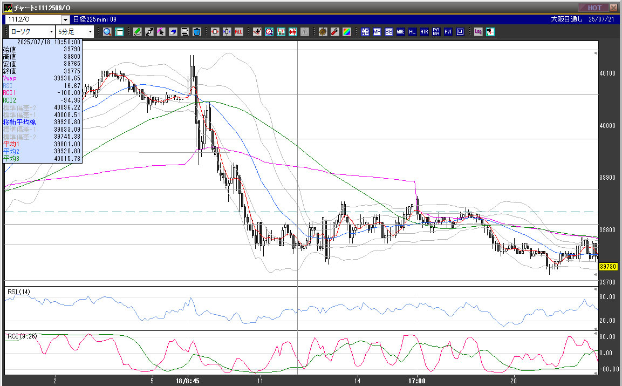Click the RSI(14) panel label

(19, 292)
